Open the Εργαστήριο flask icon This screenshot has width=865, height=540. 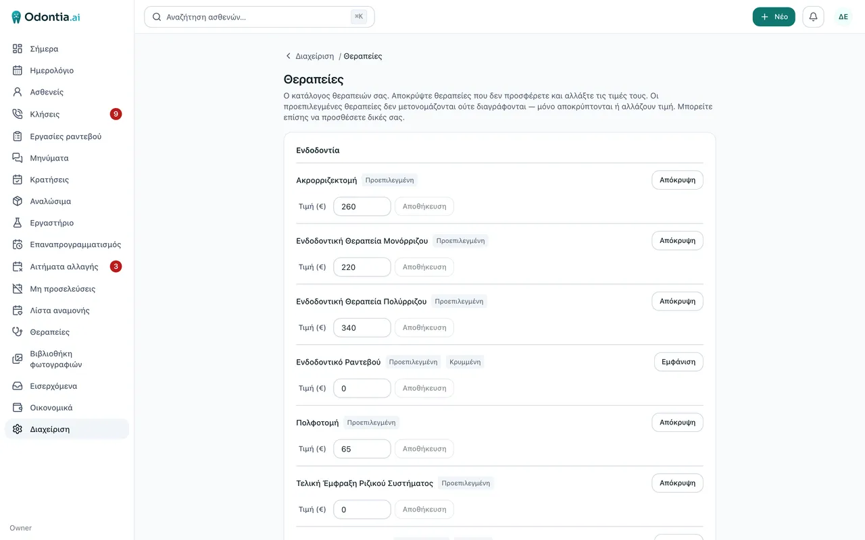point(18,223)
